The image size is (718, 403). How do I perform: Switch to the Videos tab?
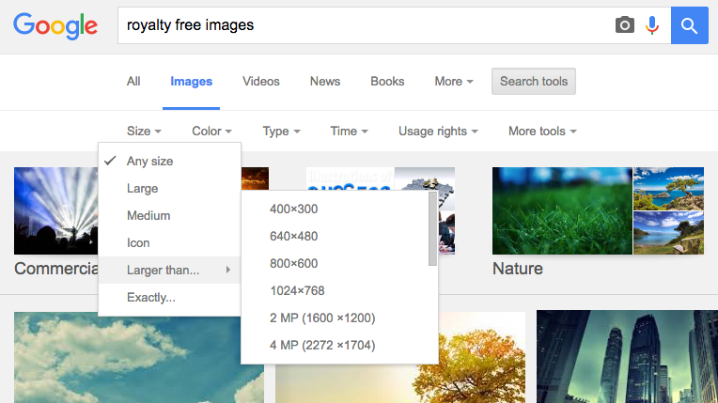(x=261, y=82)
